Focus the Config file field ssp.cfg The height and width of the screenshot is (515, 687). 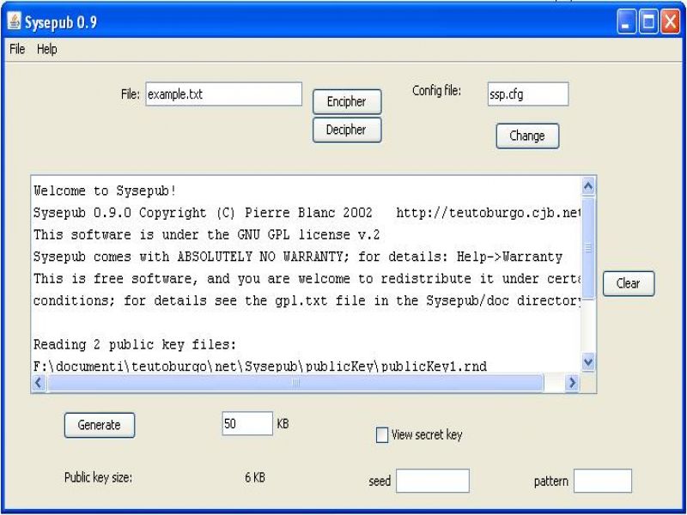tap(528, 94)
